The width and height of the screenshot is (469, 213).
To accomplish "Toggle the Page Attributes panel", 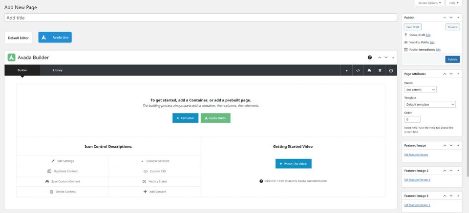I will pos(458,74).
